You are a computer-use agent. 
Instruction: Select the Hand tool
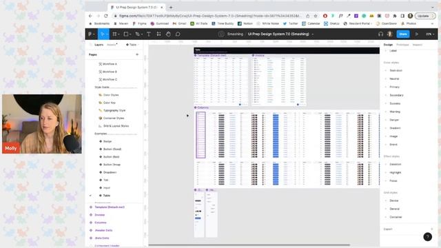point(168,34)
